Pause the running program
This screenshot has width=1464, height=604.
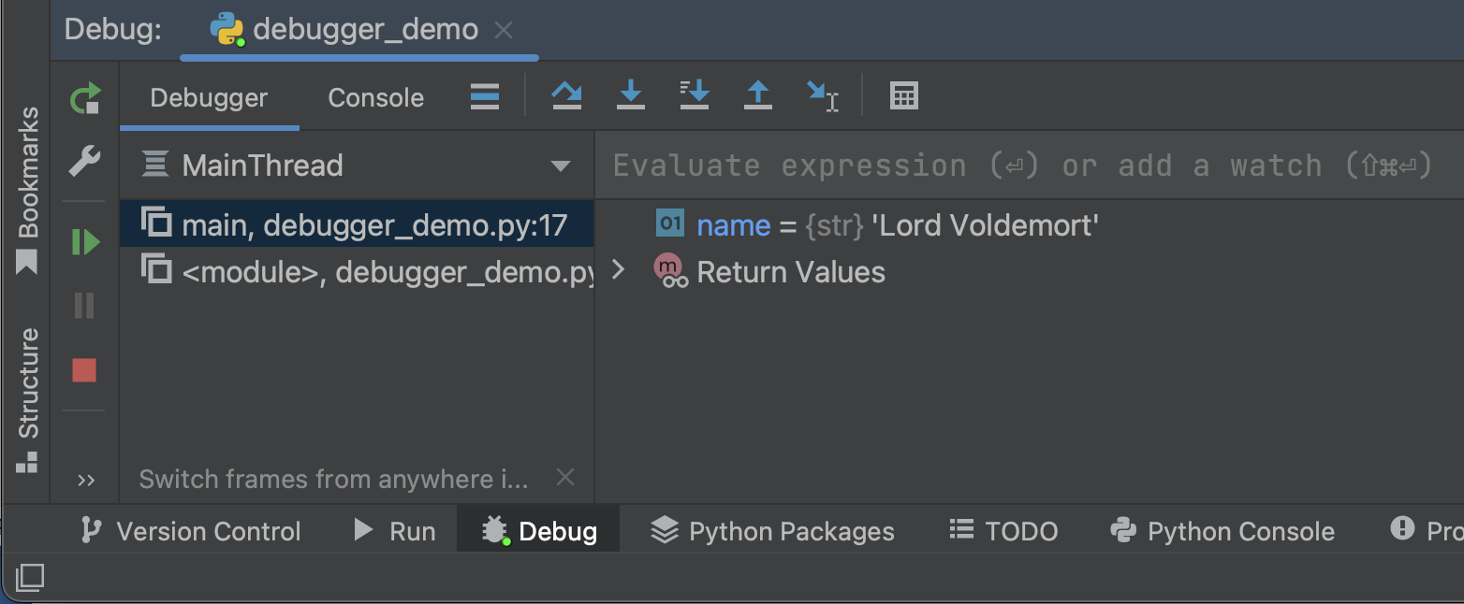pyautogui.click(x=86, y=305)
